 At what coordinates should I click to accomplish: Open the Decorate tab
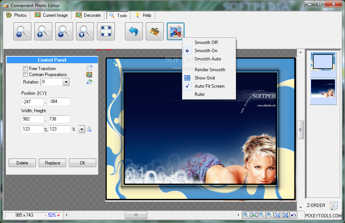[88, 15]
